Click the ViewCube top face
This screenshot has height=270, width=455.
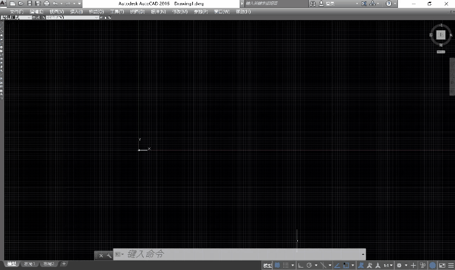click(x=441, y=36)
